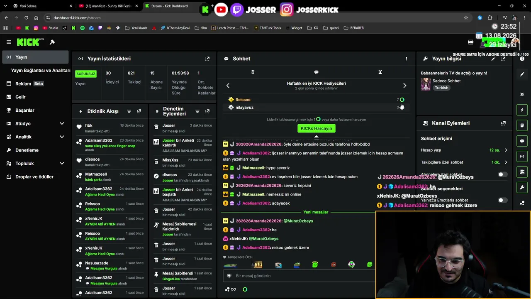Open the filter for Etkinlik Akışı
Viewport: 531px width, 299px height.
click(129, 111)
